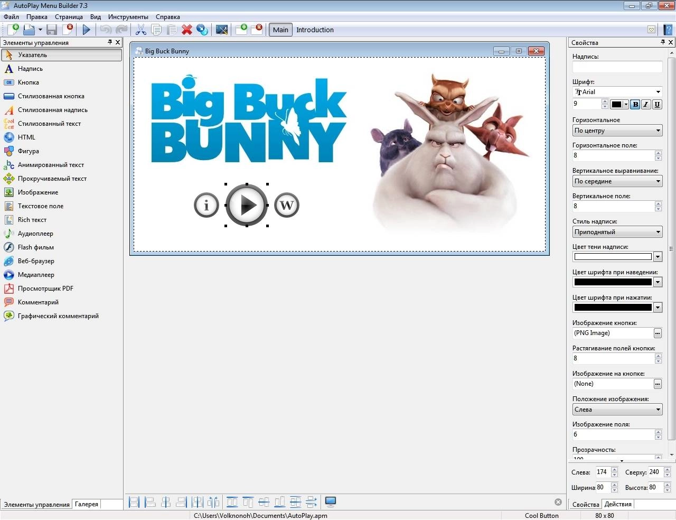The width and height of the screenshot is (676, 520).
Task: Align controls to the left edge
Action: (x=150, y=502)
